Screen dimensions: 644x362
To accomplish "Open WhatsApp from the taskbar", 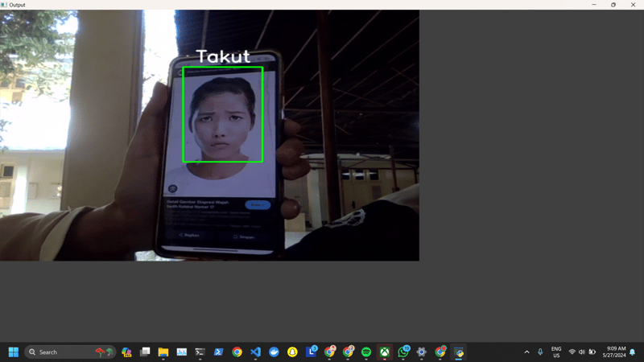I will [x=403, y=352].
